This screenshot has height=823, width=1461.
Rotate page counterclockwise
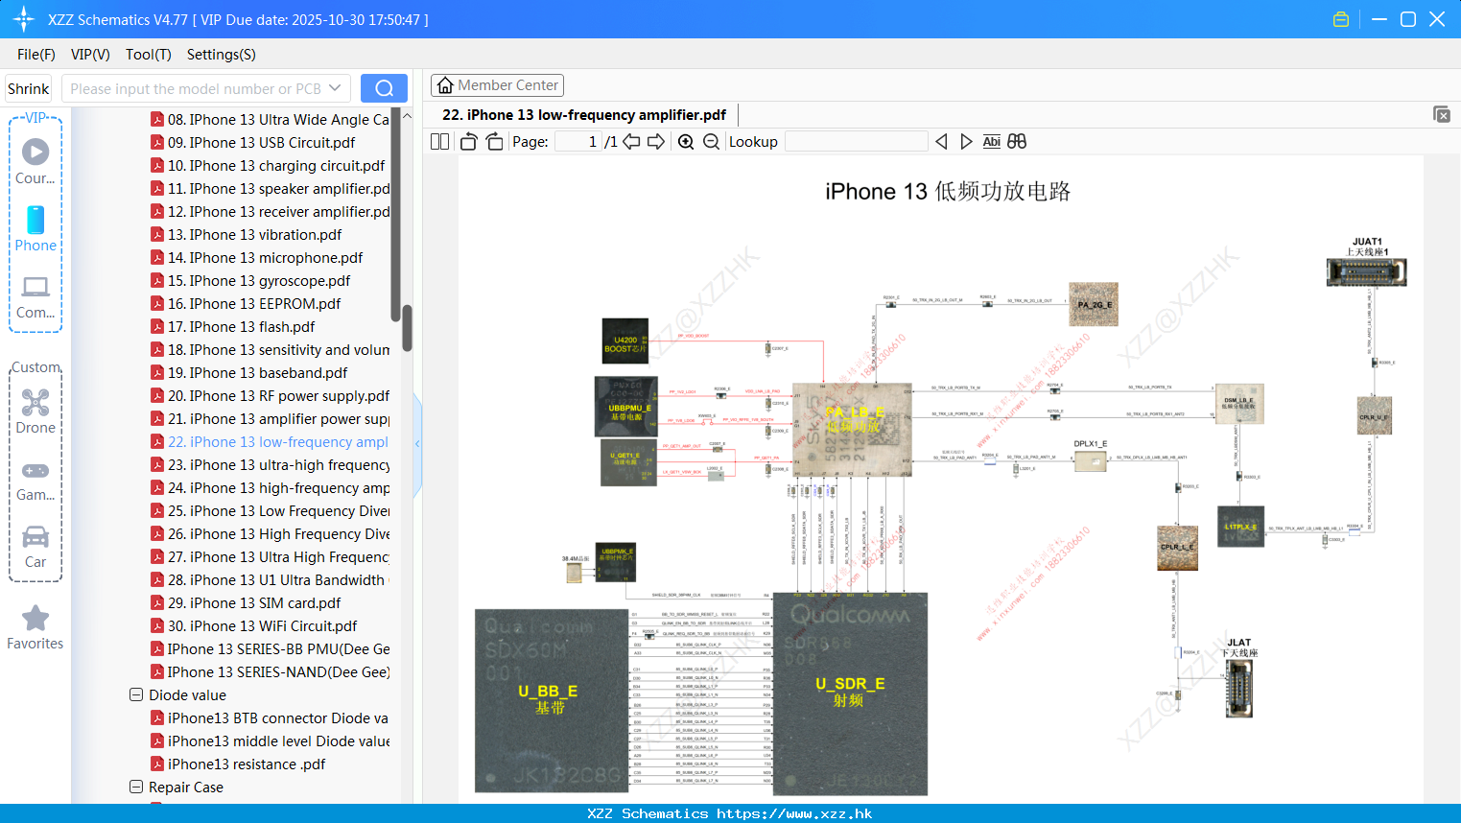(468, 141)
